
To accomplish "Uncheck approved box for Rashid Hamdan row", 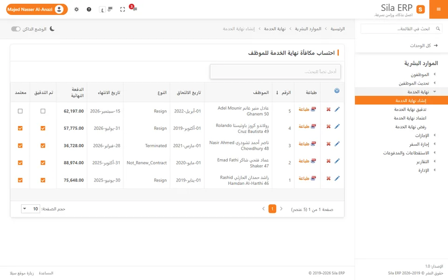I will pyautogui.click(x=20, y=180).
